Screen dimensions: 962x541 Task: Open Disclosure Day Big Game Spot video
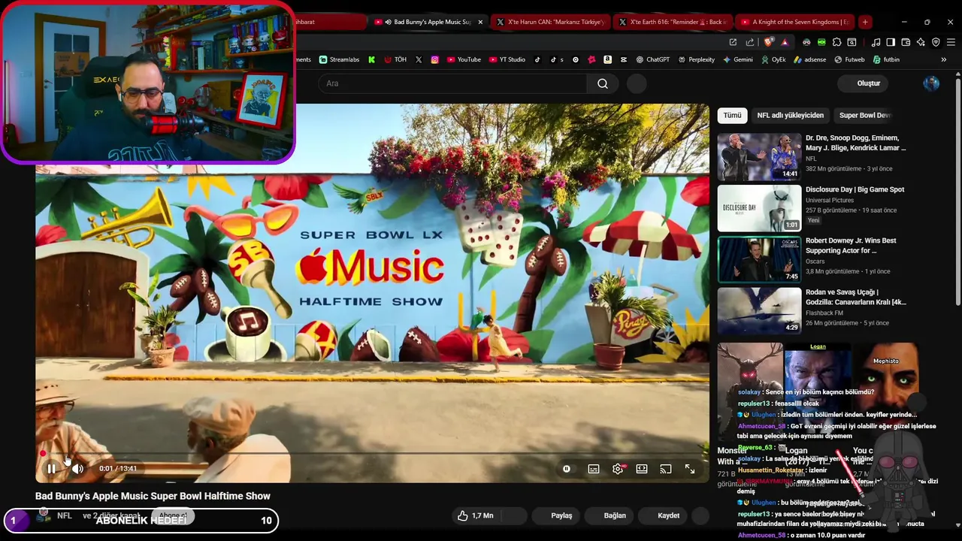click(x=759, y=208)
